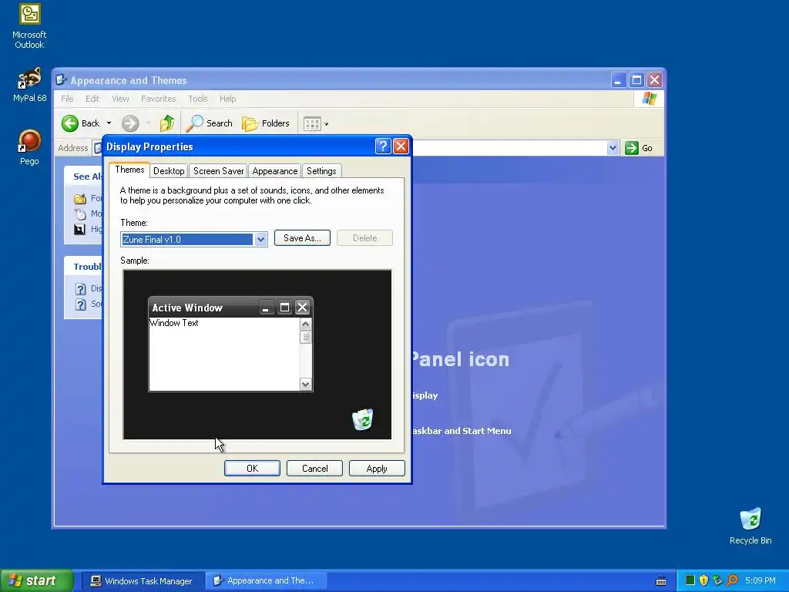Click the fonts folder icon under See Also

click(x=80, y=198)
